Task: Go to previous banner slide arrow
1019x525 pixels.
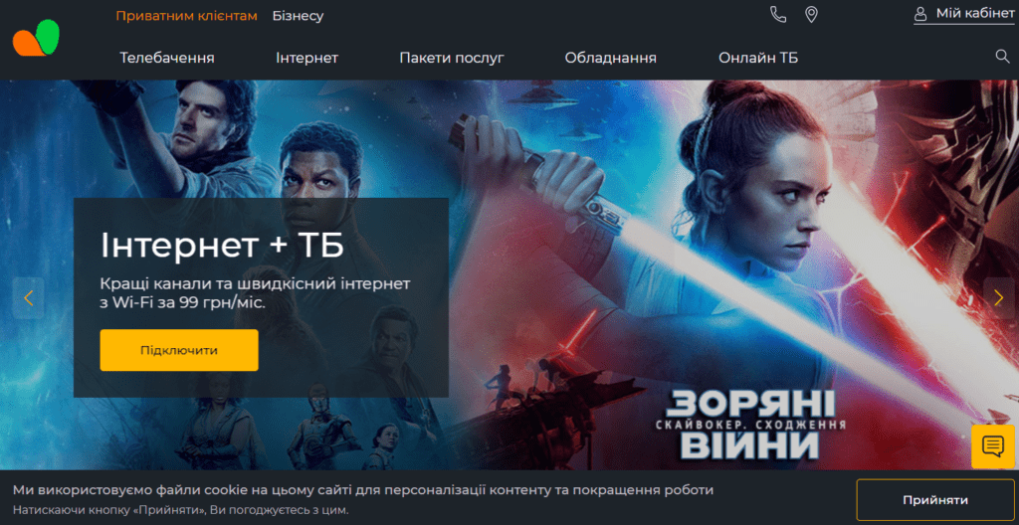Action: pyautogui.click(x=29, y=297)
